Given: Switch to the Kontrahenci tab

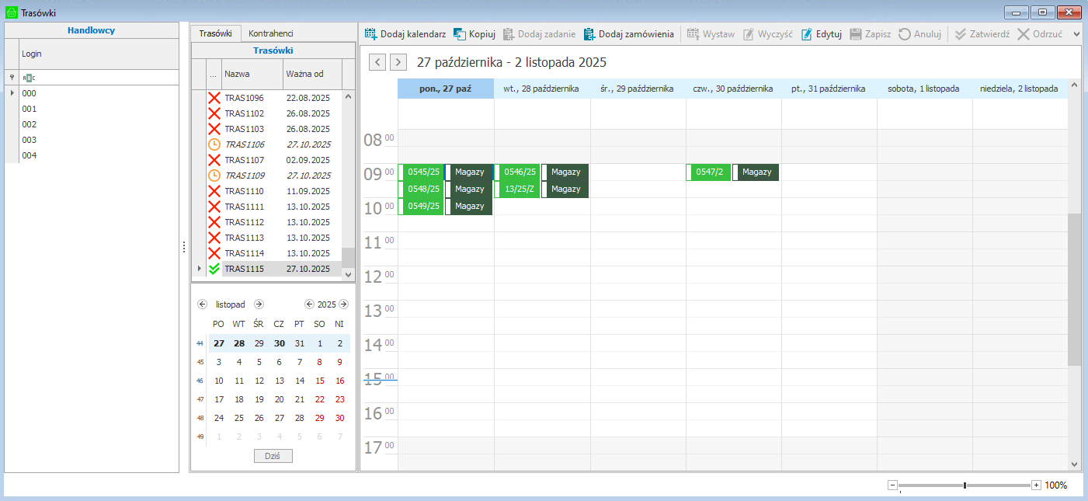Looking at the screenshot, I should (x=270, y=33).
